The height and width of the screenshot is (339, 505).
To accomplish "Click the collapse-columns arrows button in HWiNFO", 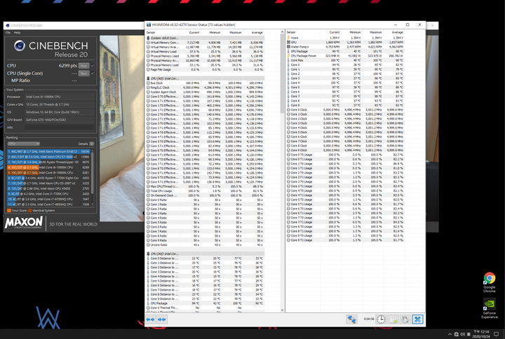I will pyautogui.click(x=162, y=319).
